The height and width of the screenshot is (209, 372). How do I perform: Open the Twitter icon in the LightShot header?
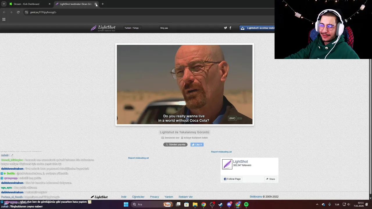[x=226, y=28]
